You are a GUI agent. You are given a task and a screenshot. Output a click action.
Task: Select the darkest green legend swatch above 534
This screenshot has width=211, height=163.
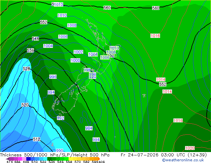[x=50, y=159]
